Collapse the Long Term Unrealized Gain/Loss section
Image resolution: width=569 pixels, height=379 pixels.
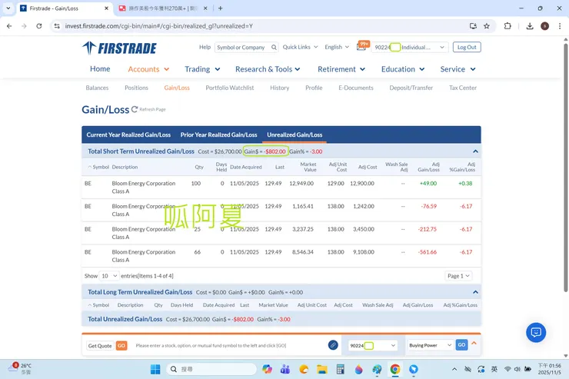click(x=475, y=292)
